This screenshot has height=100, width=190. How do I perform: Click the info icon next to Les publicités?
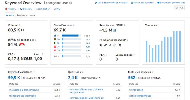134,55
